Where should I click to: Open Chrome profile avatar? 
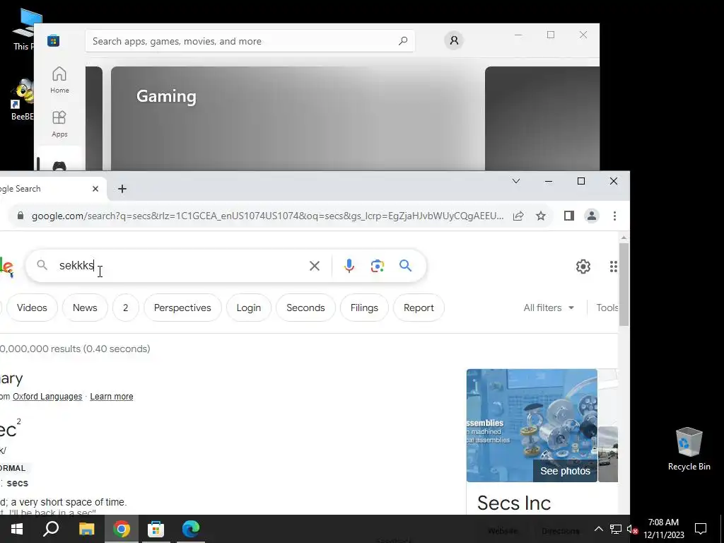tap(592, 216)
